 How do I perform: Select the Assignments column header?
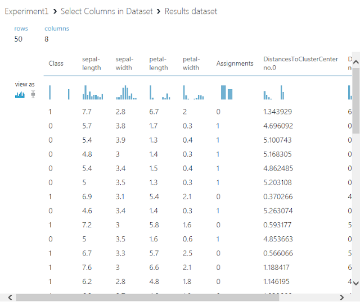[x=235, y=63]
